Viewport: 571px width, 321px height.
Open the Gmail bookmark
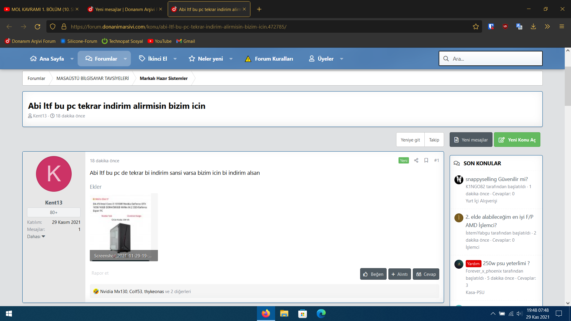point(186,41)
